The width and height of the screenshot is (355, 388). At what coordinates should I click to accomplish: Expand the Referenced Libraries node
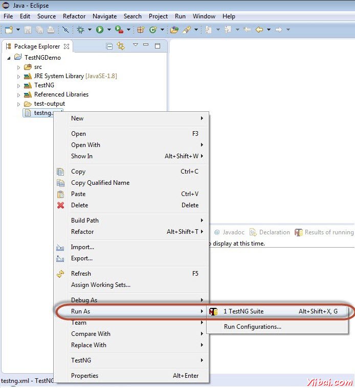tap(18, 95)
